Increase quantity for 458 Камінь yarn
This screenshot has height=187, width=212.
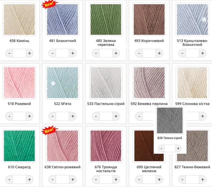pos(29,53)
